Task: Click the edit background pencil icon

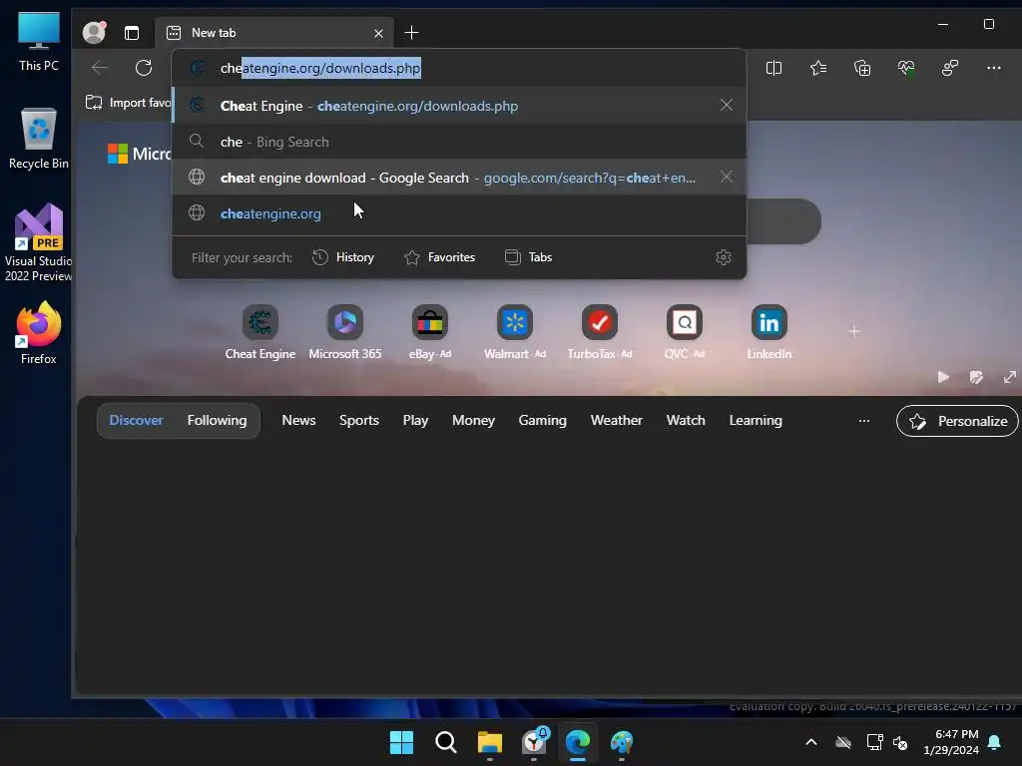Action: 976,377
